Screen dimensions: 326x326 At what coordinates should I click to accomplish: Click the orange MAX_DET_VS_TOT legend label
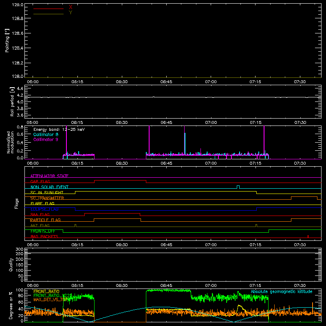51,300
